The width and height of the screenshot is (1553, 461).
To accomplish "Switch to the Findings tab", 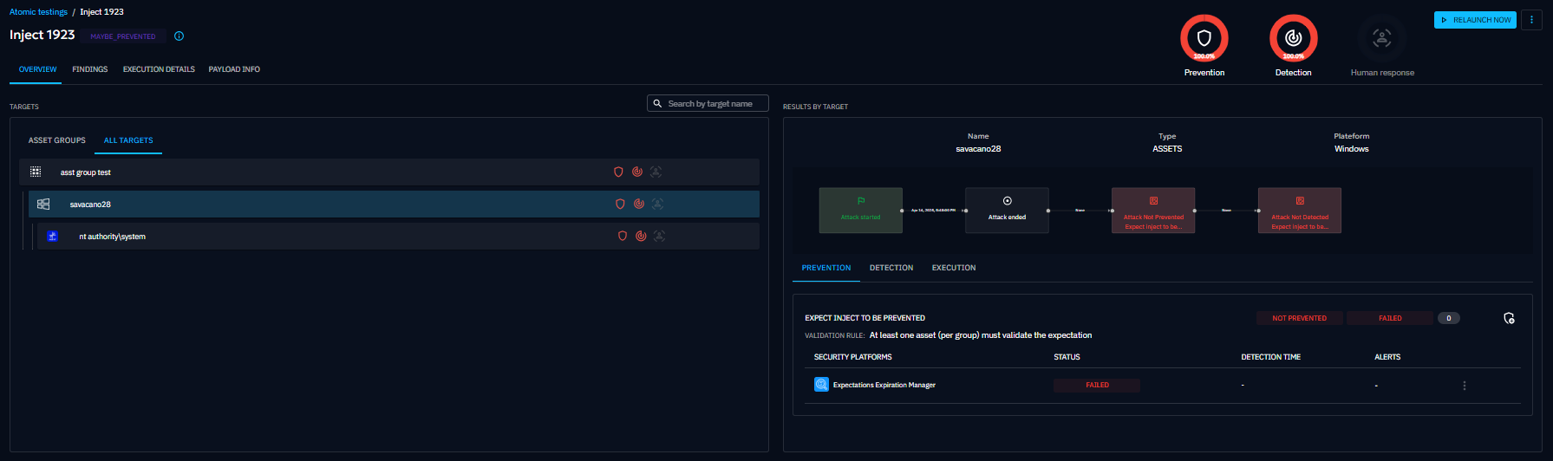I will [90, 69].
